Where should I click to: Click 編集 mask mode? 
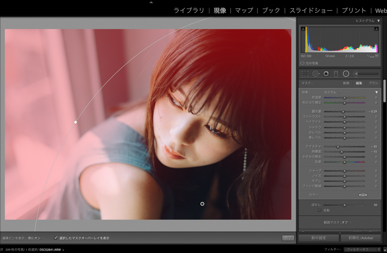click(359, 83)
